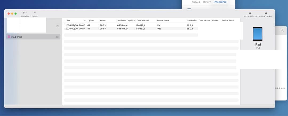Click the Device Name column header
288x116 pixels.
(x=163, y=20)
